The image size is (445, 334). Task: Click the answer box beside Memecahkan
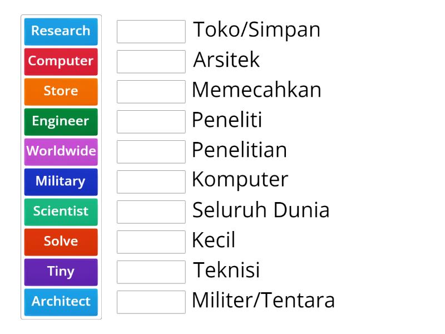coord(151,92)
